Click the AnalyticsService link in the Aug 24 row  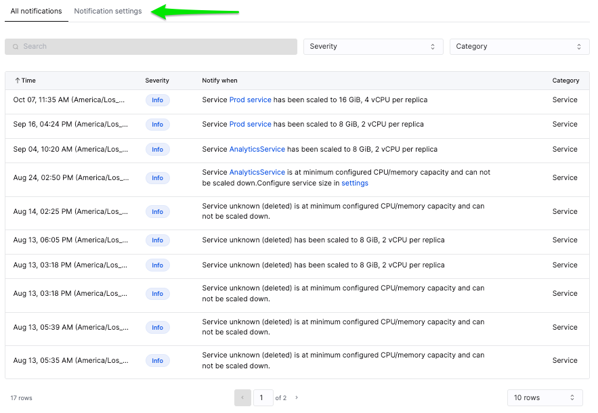tap(257, 172)
